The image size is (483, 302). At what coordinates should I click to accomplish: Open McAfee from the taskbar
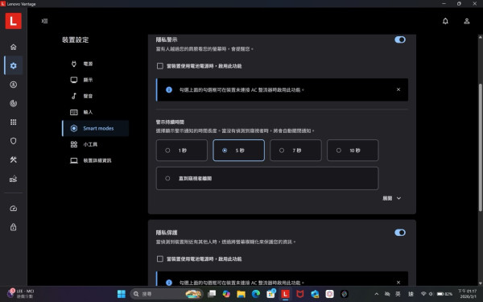[300, 294]
